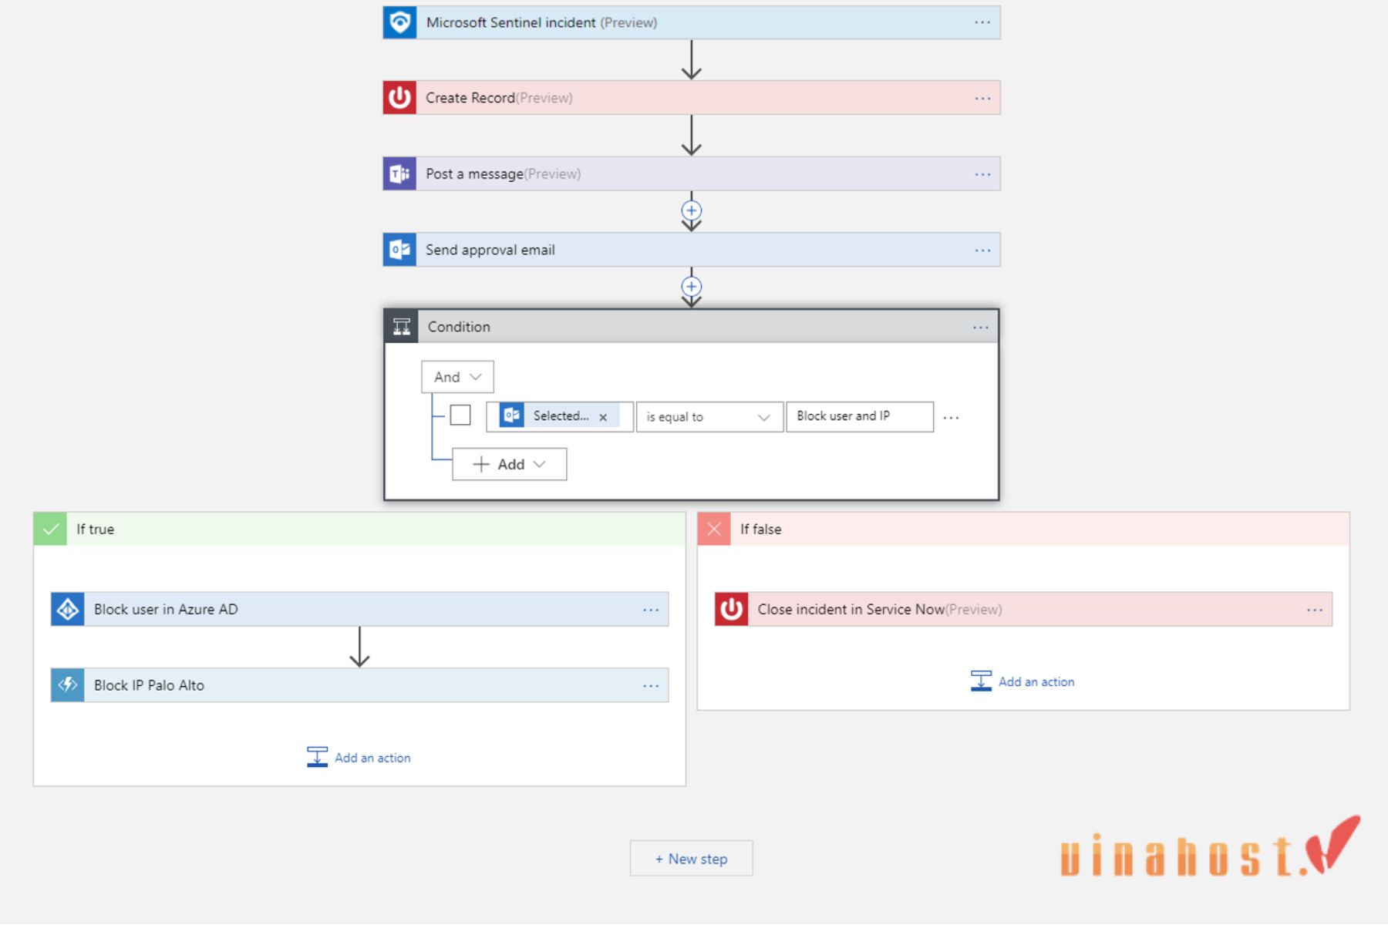Open ellipsis menu on Block user in Azure AD

(651, 610)
